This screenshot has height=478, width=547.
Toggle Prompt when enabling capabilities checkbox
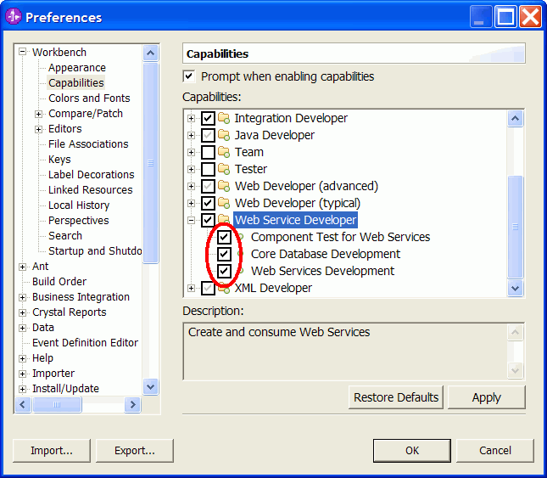tap(189, 76)
